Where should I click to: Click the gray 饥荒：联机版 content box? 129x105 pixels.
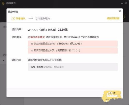pyautogui.click(x=73, y=67)
